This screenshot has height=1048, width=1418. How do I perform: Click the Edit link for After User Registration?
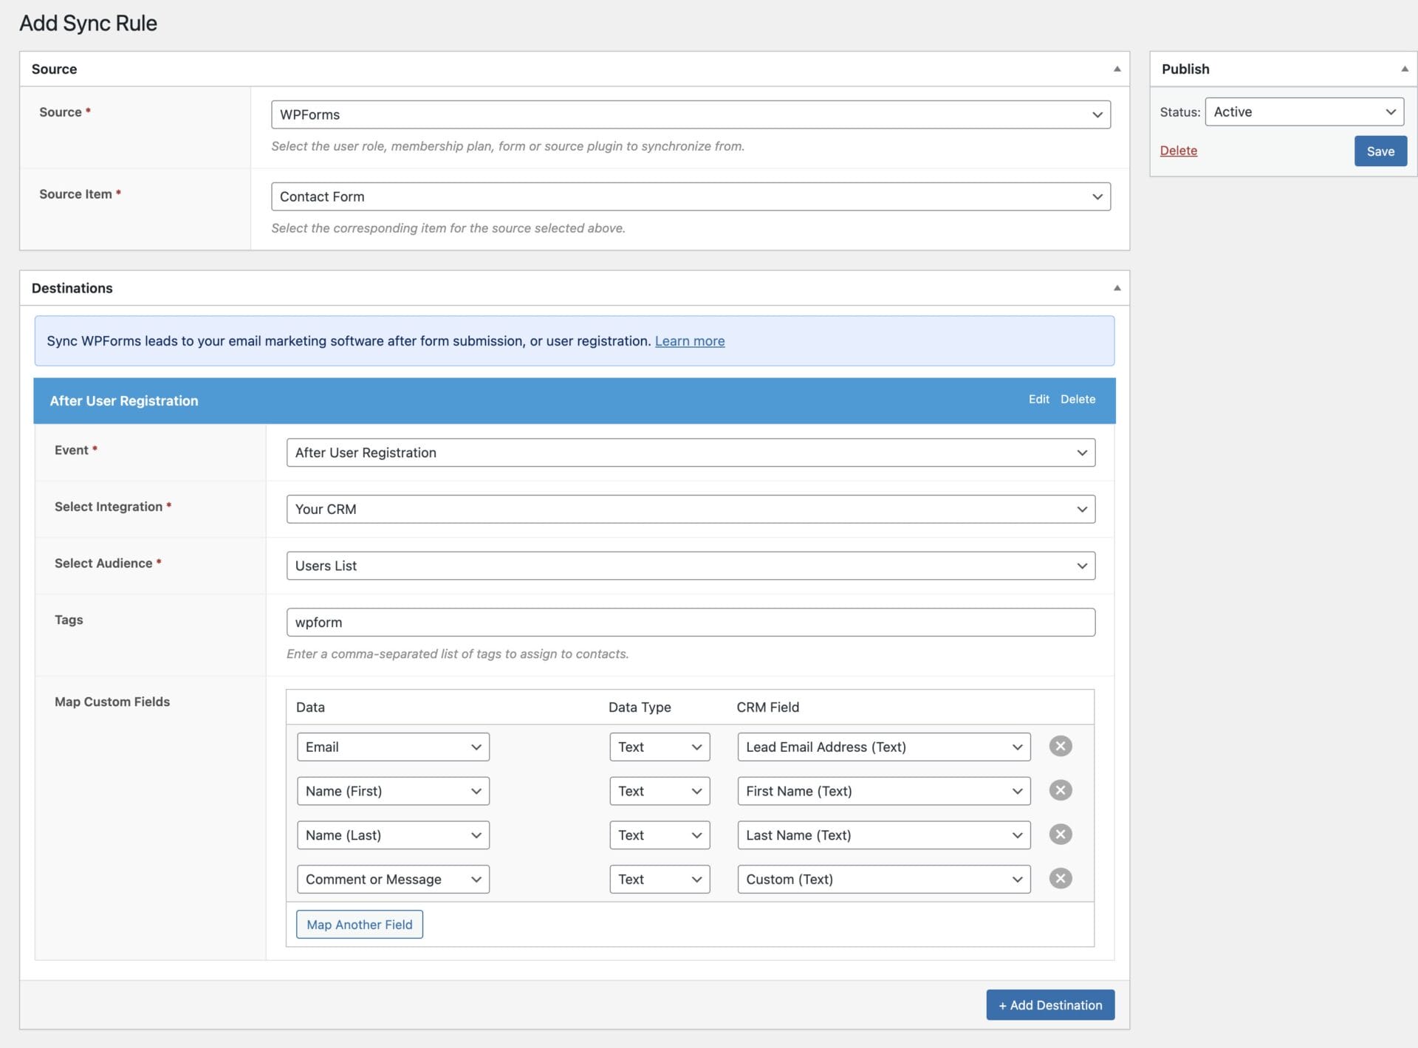(x=1037, y=400)
